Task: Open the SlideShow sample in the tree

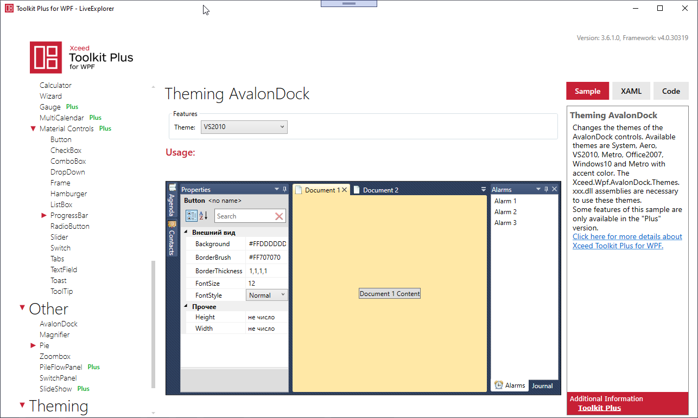Action: point(56,389)
